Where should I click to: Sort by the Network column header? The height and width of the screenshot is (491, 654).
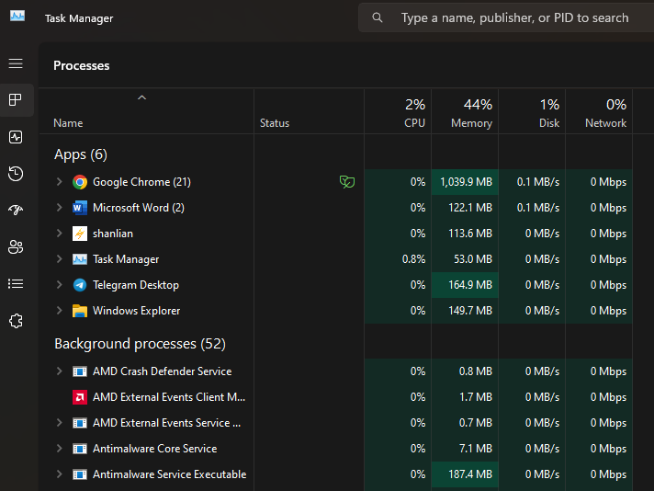[600, 111]
